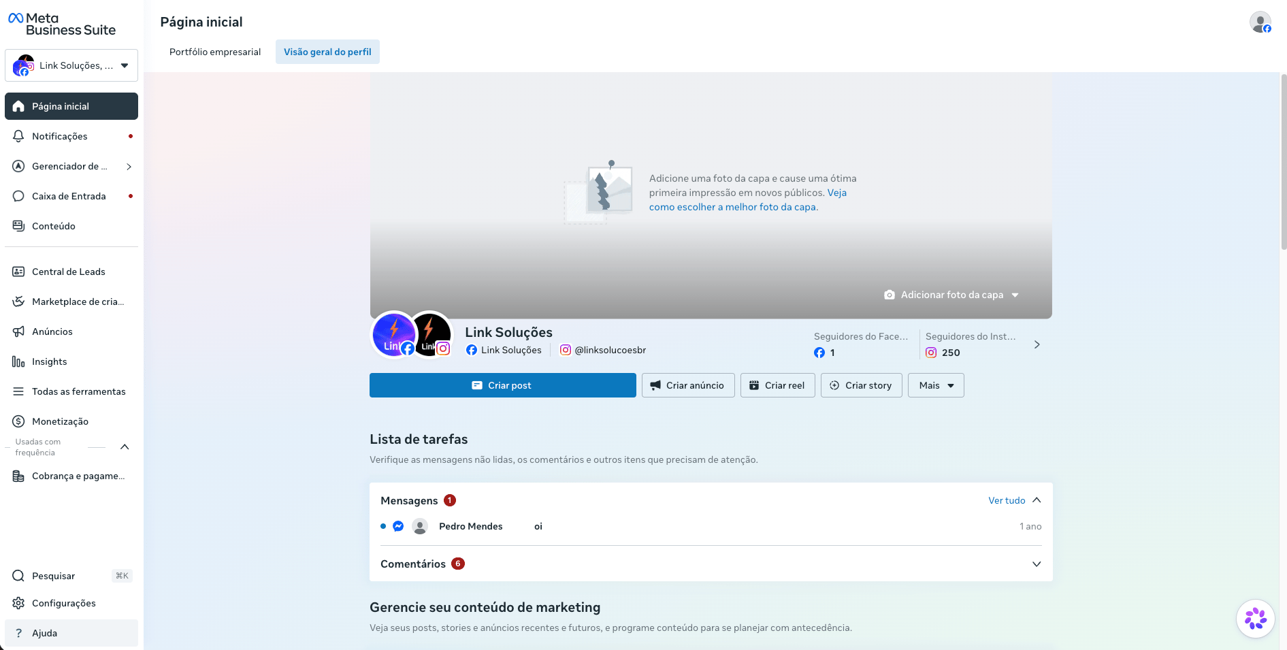Click the ⌘K shortcut badge in Pesquisar
This screenshot has height=650, width=1287.
122,576
